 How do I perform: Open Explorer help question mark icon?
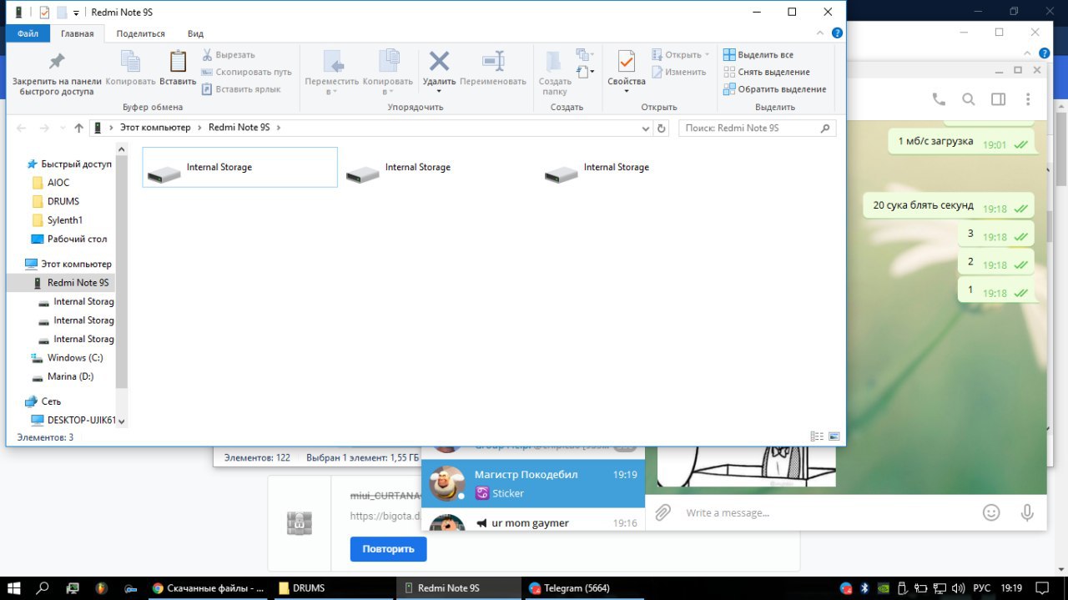click(x=837, y=33)
